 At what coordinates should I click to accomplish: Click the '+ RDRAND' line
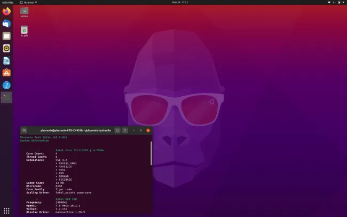62,176
